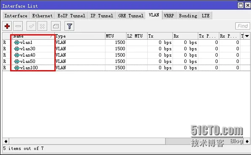
Task: Open the IP Tunnel tab
Action: point(102,16)
